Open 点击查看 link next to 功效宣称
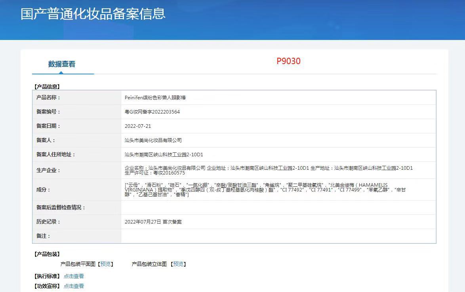The width and height of the screenshot is (465, 292). tap(74, 286)
